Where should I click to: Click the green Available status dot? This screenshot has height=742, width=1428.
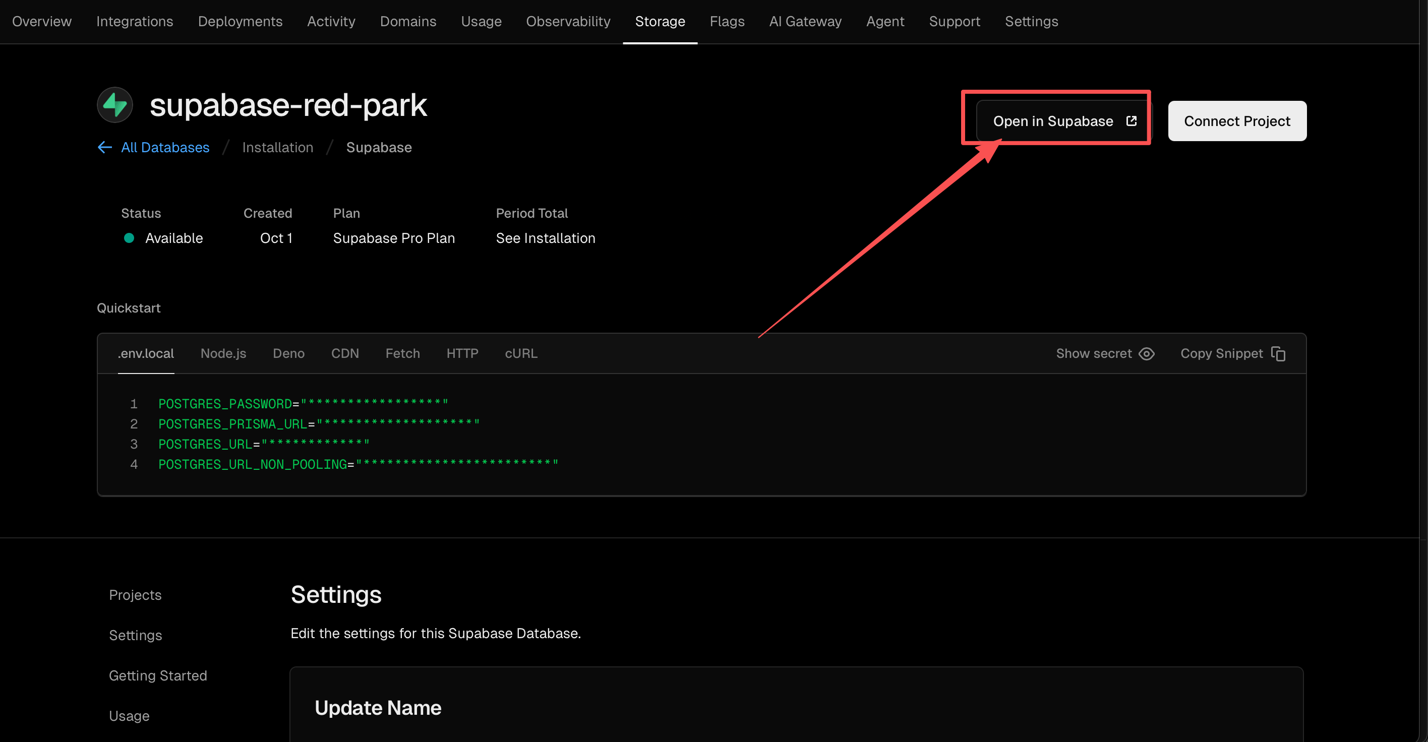[x=129, y=238]
